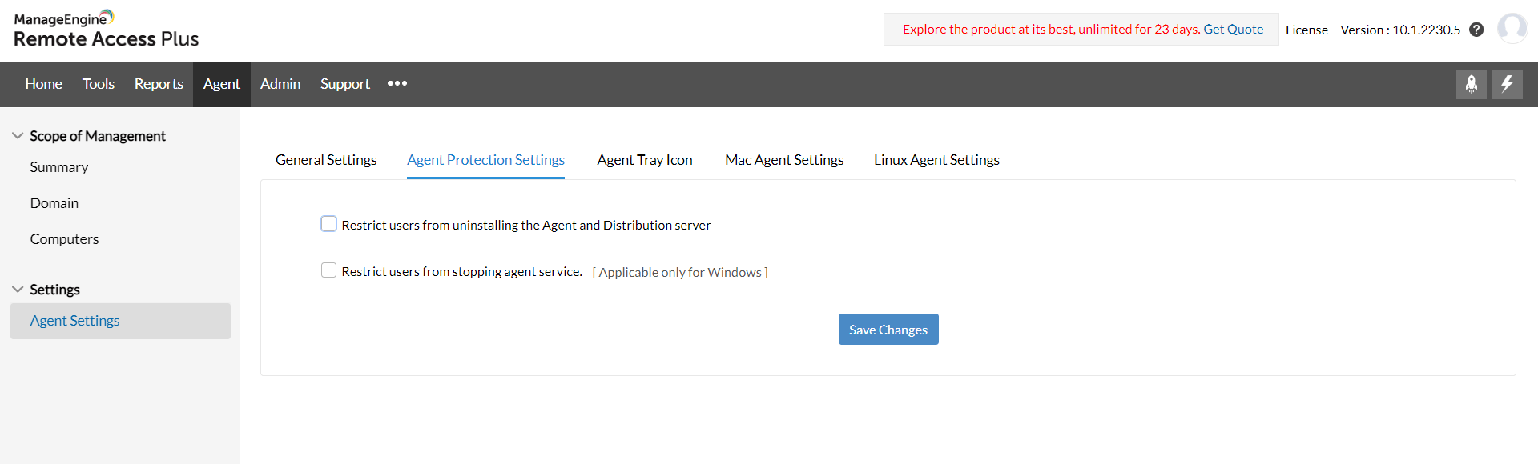Open the help question mark icon
The width and height of the screenshot is (1538, 464).
[1476, 30]
